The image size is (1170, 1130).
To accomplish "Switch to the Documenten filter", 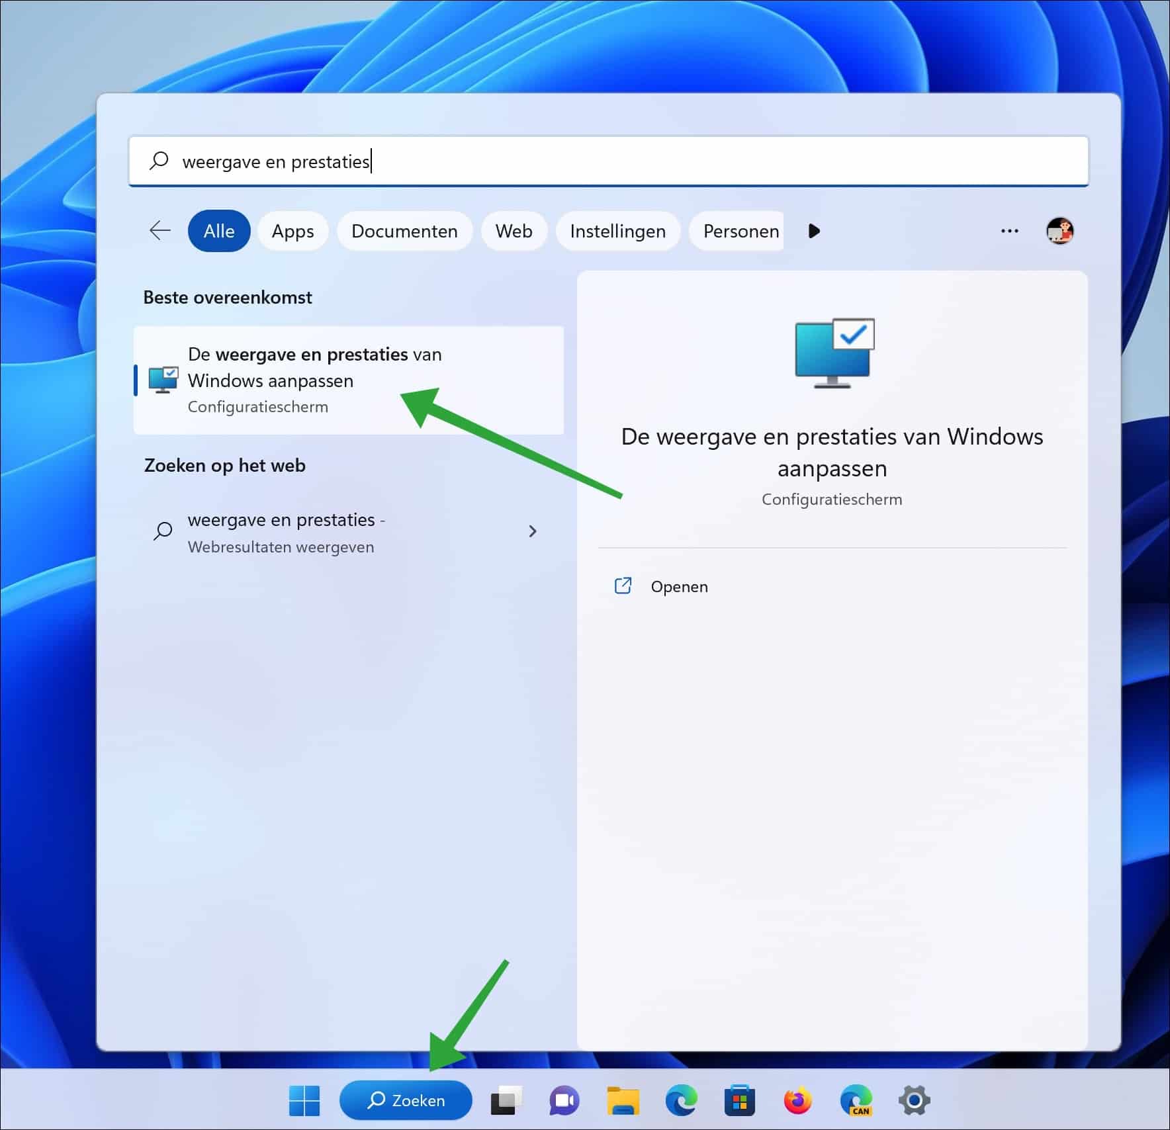I will [x=404, y=231].
